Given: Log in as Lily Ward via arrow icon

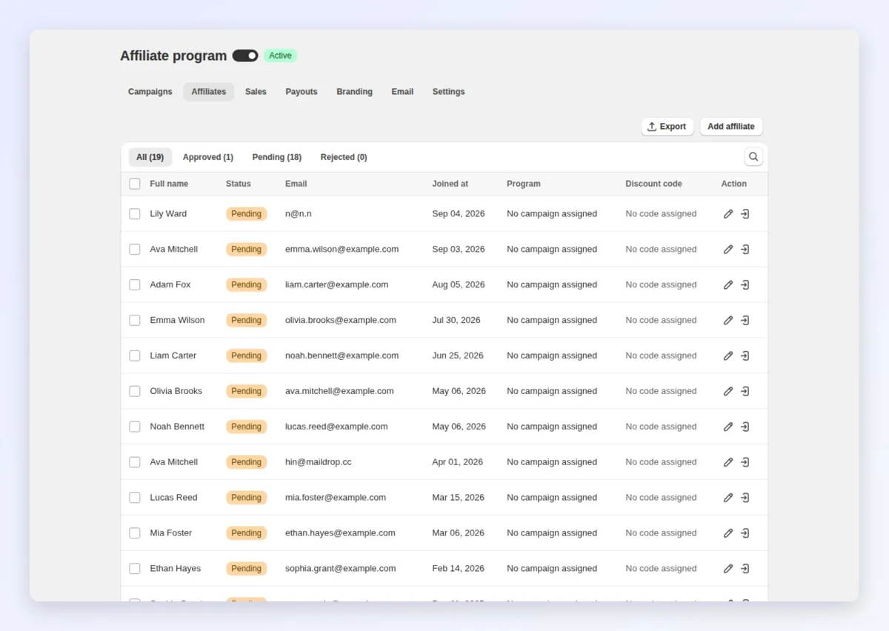Looking at the screenshot, I should 745,214.
